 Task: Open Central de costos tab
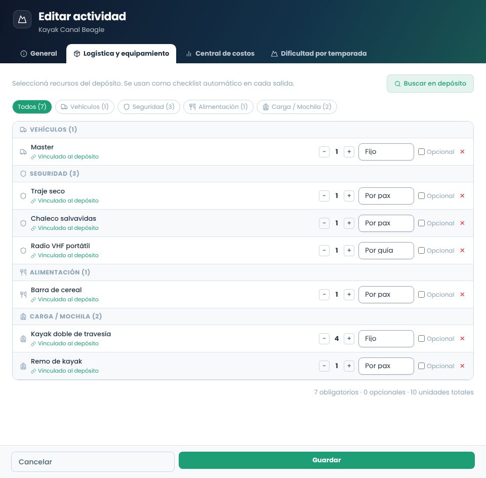click(x=220, y=54)
